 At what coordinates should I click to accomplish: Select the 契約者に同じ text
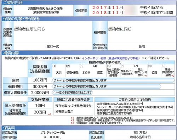coord(120,29)
